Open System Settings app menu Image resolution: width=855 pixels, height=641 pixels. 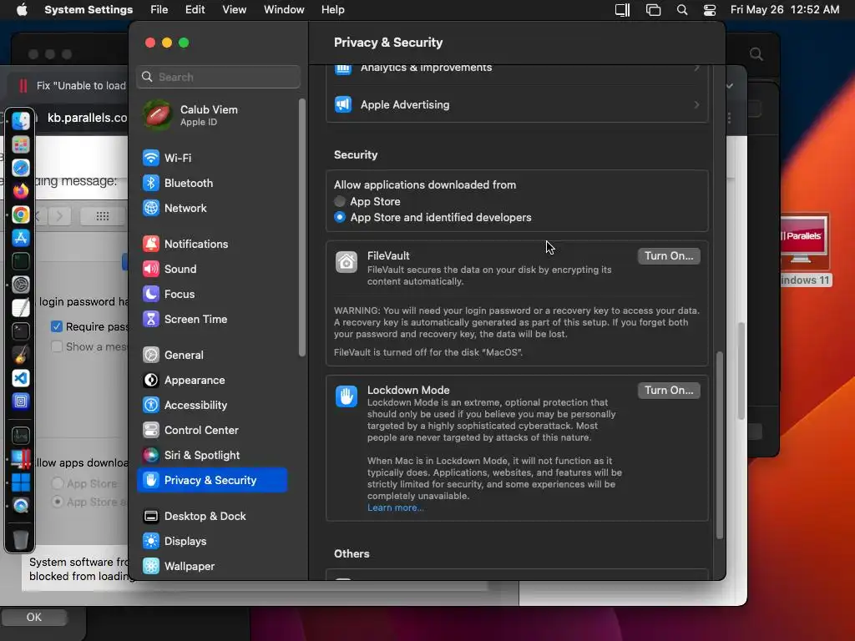(89, 10)
